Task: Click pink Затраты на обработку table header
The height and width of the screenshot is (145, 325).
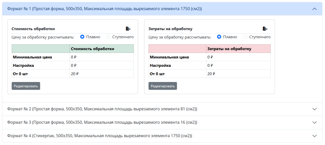Action: point(209,49)
